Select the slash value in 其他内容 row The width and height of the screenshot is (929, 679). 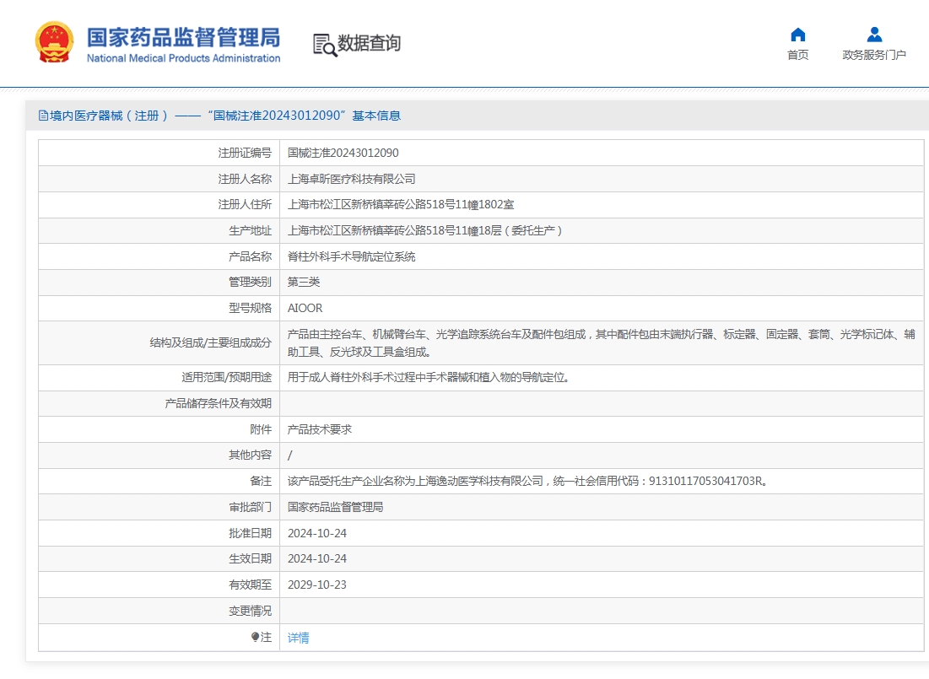click(x=289, y=455)
